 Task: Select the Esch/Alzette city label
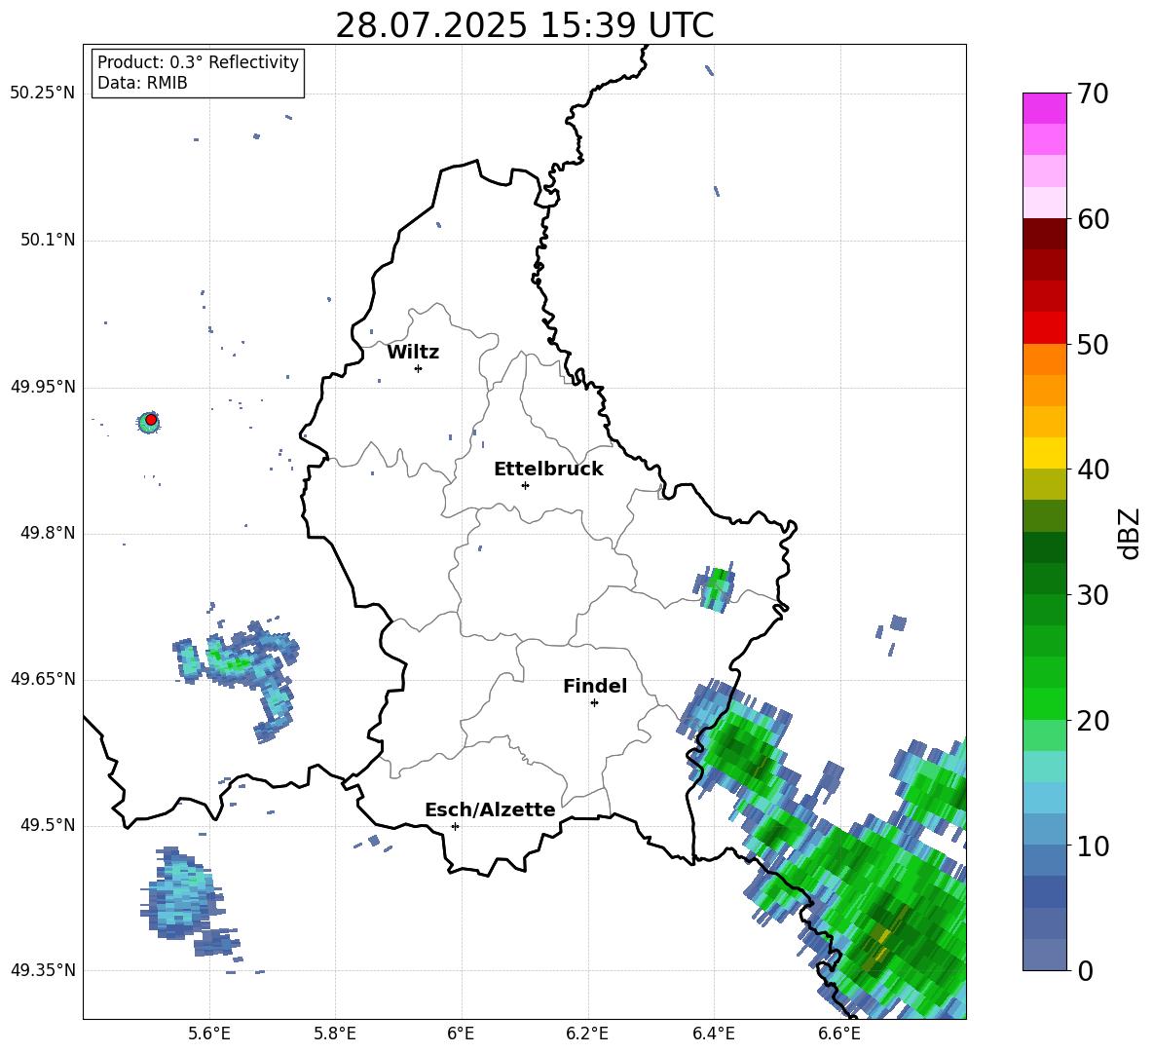coord(490,809)
